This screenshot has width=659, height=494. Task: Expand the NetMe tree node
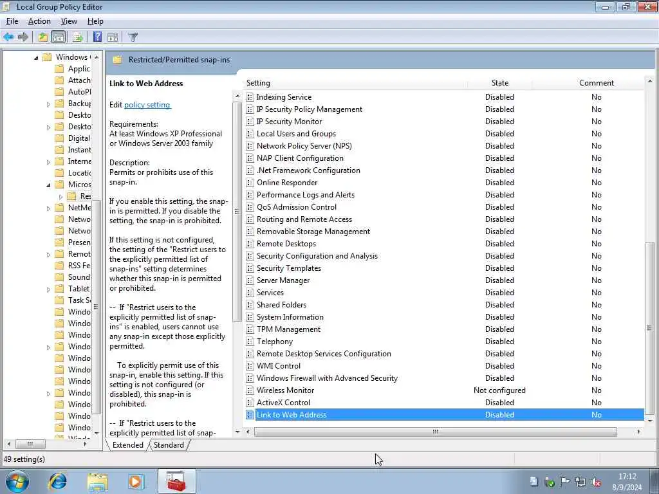48,208
